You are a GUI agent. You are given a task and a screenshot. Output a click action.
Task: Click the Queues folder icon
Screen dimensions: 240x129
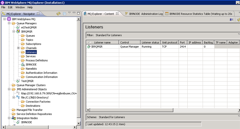click(23, 36)
